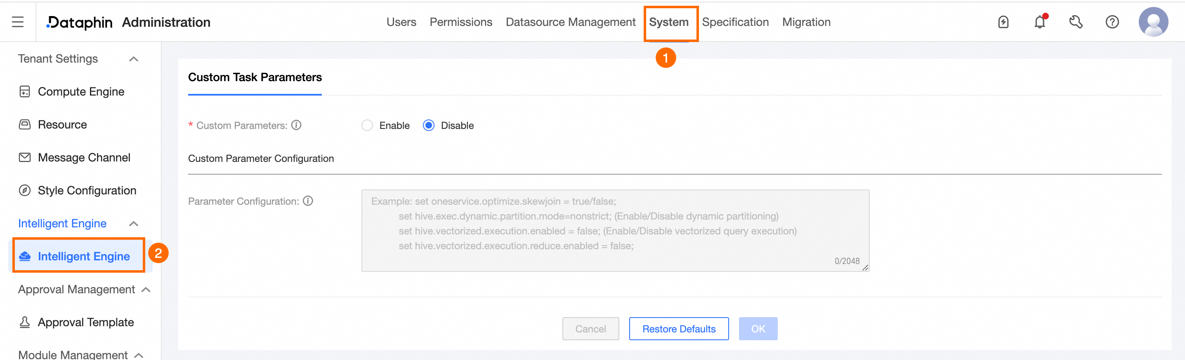Click the Cancel button

coord(590,329)
